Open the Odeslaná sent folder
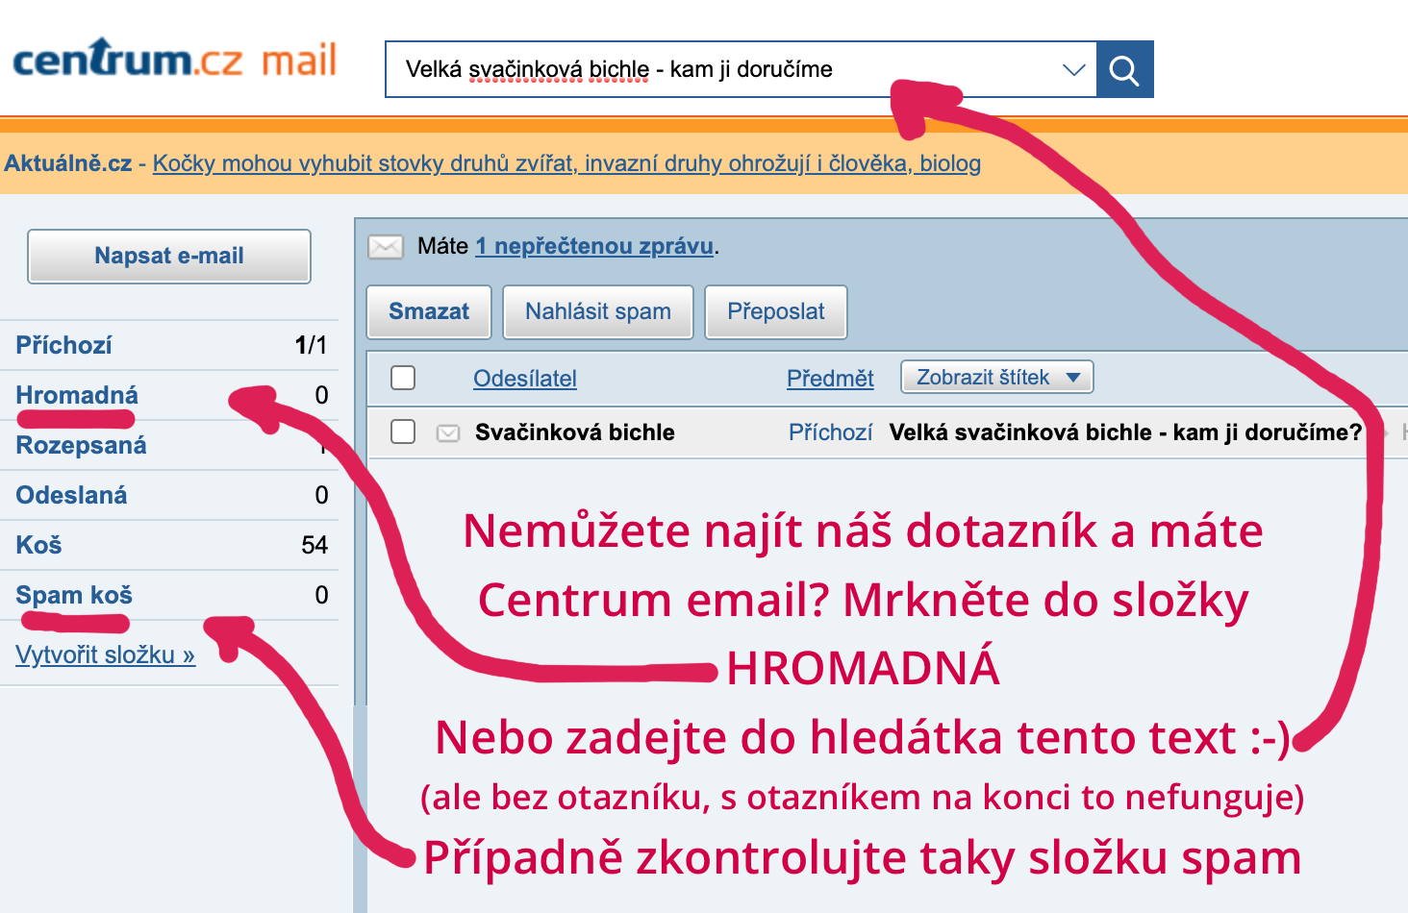Image resolution: width=1408 pixels, height=913 pixels. pos(71,495)
